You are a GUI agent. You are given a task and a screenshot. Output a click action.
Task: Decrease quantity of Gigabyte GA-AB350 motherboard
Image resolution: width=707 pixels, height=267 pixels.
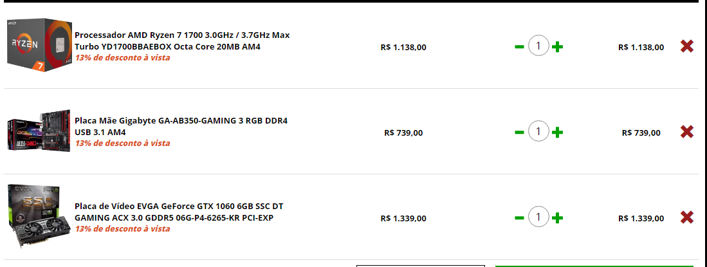click(x=519, y=132)
